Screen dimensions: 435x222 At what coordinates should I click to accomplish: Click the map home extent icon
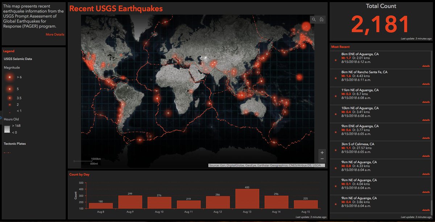[321, 20]
